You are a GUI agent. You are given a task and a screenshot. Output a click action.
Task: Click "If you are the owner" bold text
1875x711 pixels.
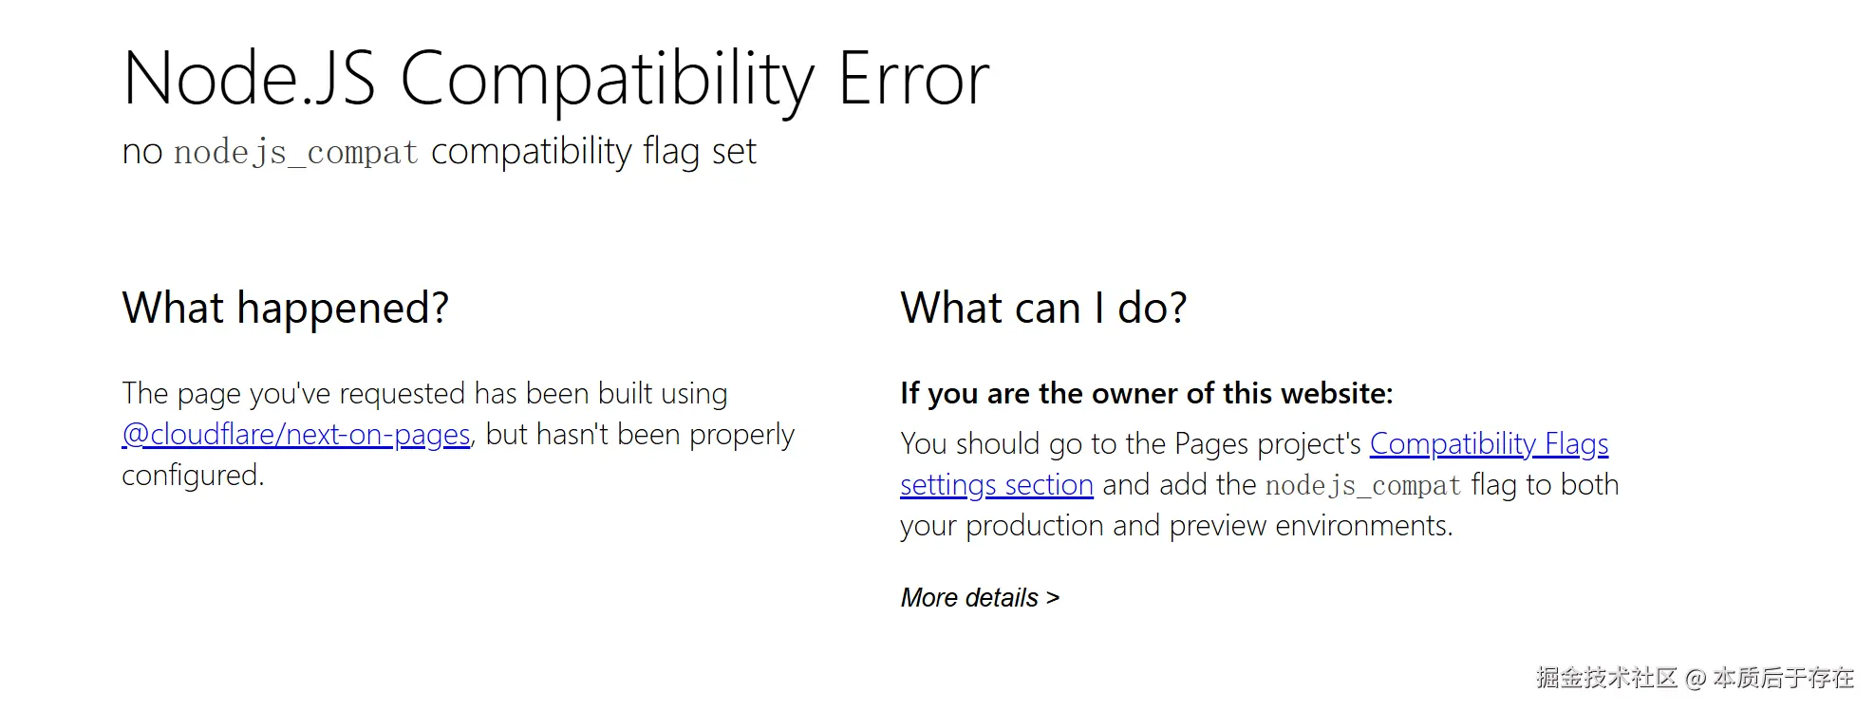pos(1146,394)
